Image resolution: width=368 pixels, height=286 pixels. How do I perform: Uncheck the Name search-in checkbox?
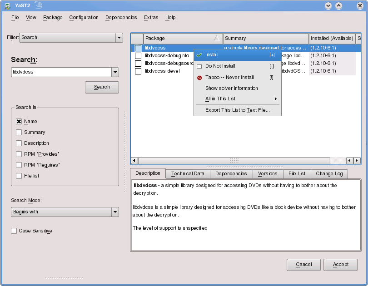[19, 121]
